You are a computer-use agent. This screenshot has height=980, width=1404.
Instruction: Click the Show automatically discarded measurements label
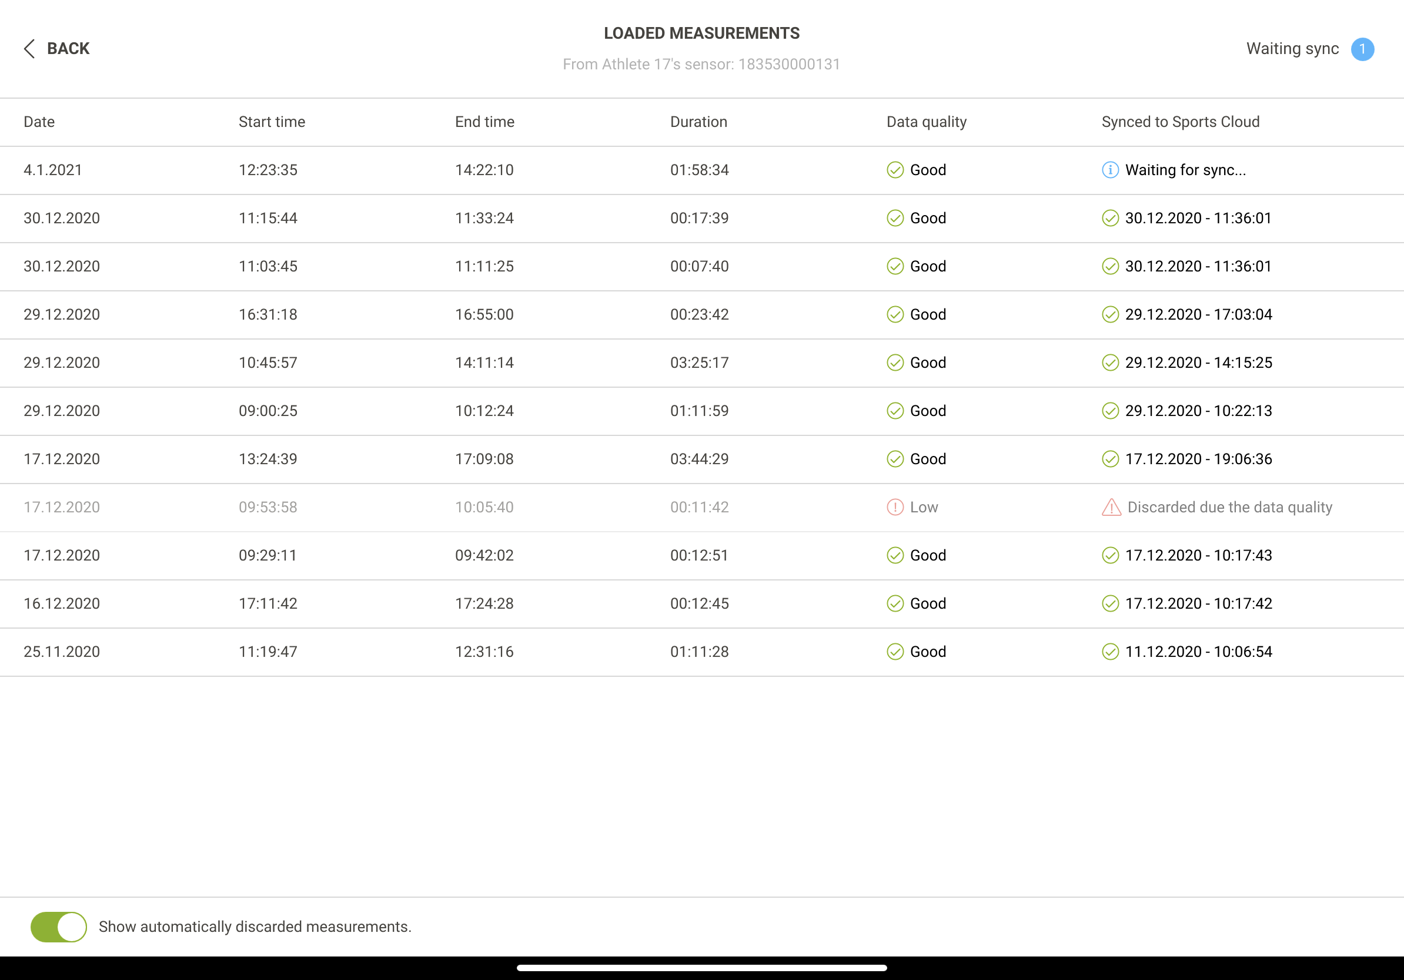(x=255, y=927)
